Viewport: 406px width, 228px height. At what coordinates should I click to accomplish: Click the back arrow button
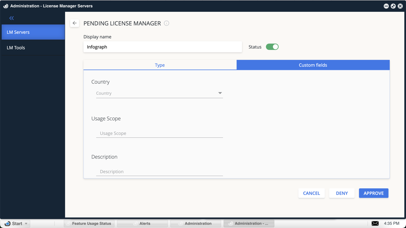75,23
